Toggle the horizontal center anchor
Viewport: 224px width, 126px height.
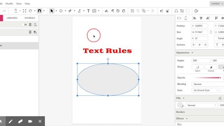click(199, 45)
